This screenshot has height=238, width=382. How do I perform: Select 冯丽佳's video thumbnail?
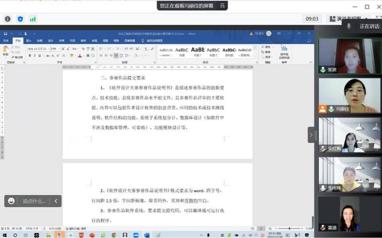(x=350, y=96)
